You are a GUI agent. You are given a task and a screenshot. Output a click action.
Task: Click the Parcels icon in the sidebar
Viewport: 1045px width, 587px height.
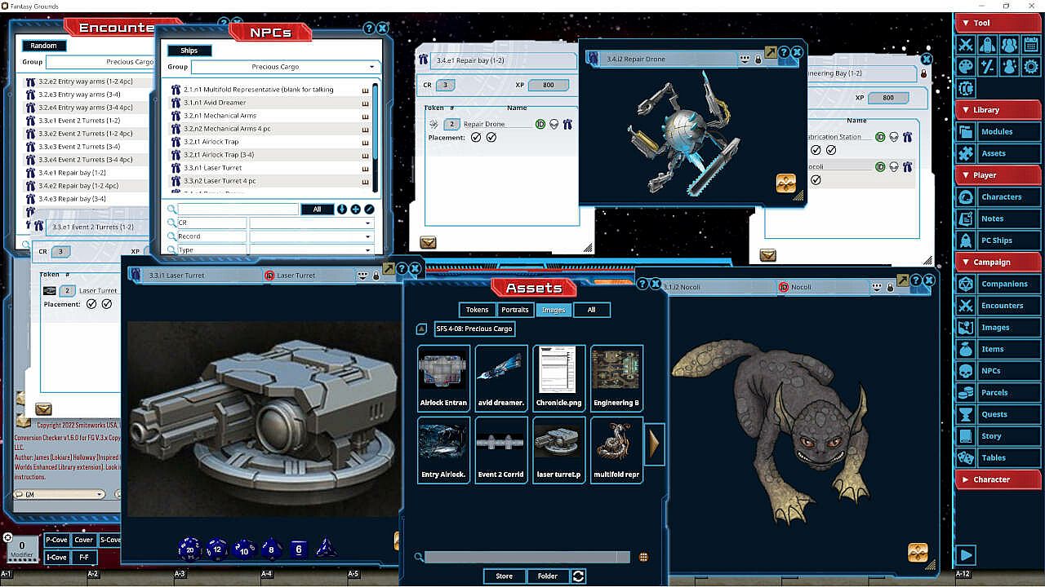click(966, 392)
